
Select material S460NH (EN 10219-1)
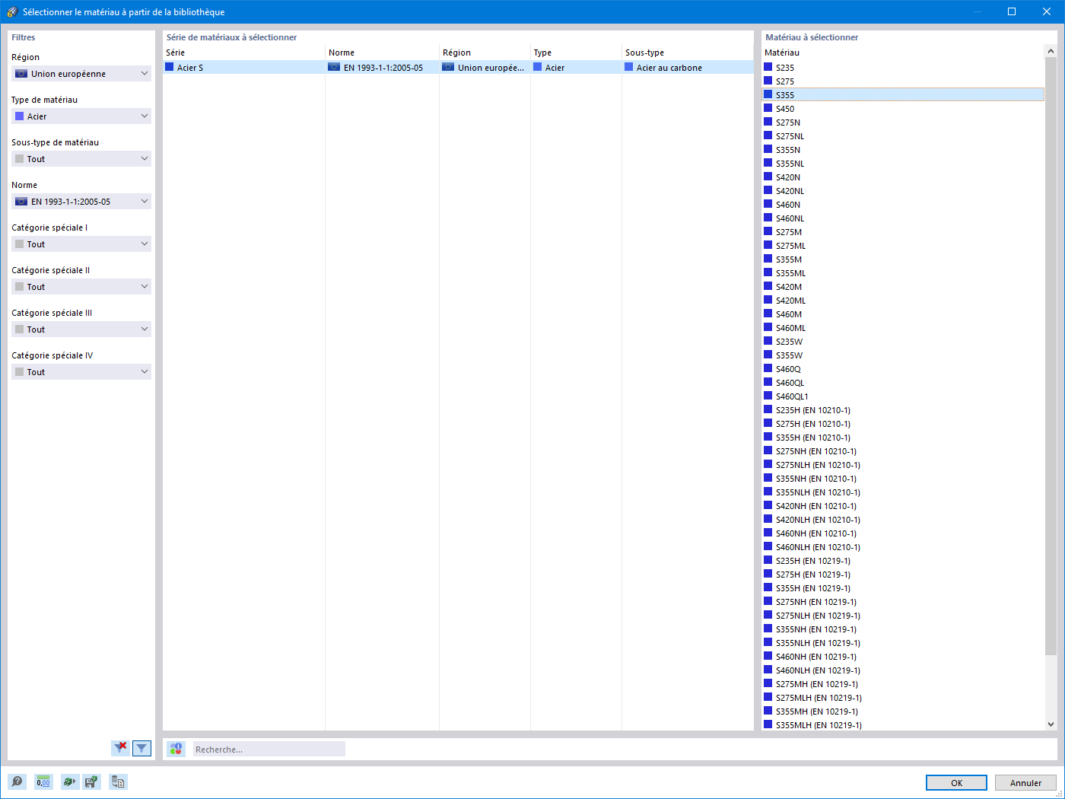[x=903, y=656]
